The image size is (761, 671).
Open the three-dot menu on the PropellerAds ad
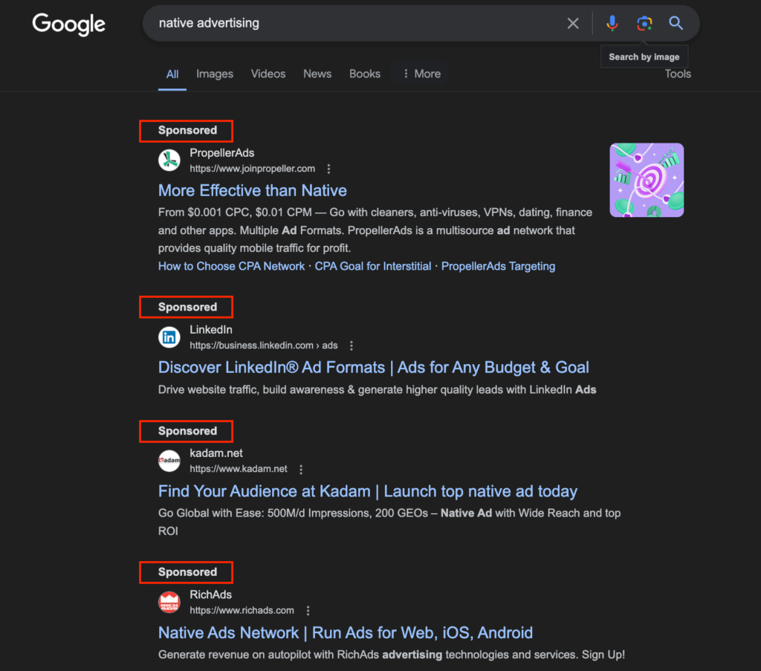[x=328, y=169]
